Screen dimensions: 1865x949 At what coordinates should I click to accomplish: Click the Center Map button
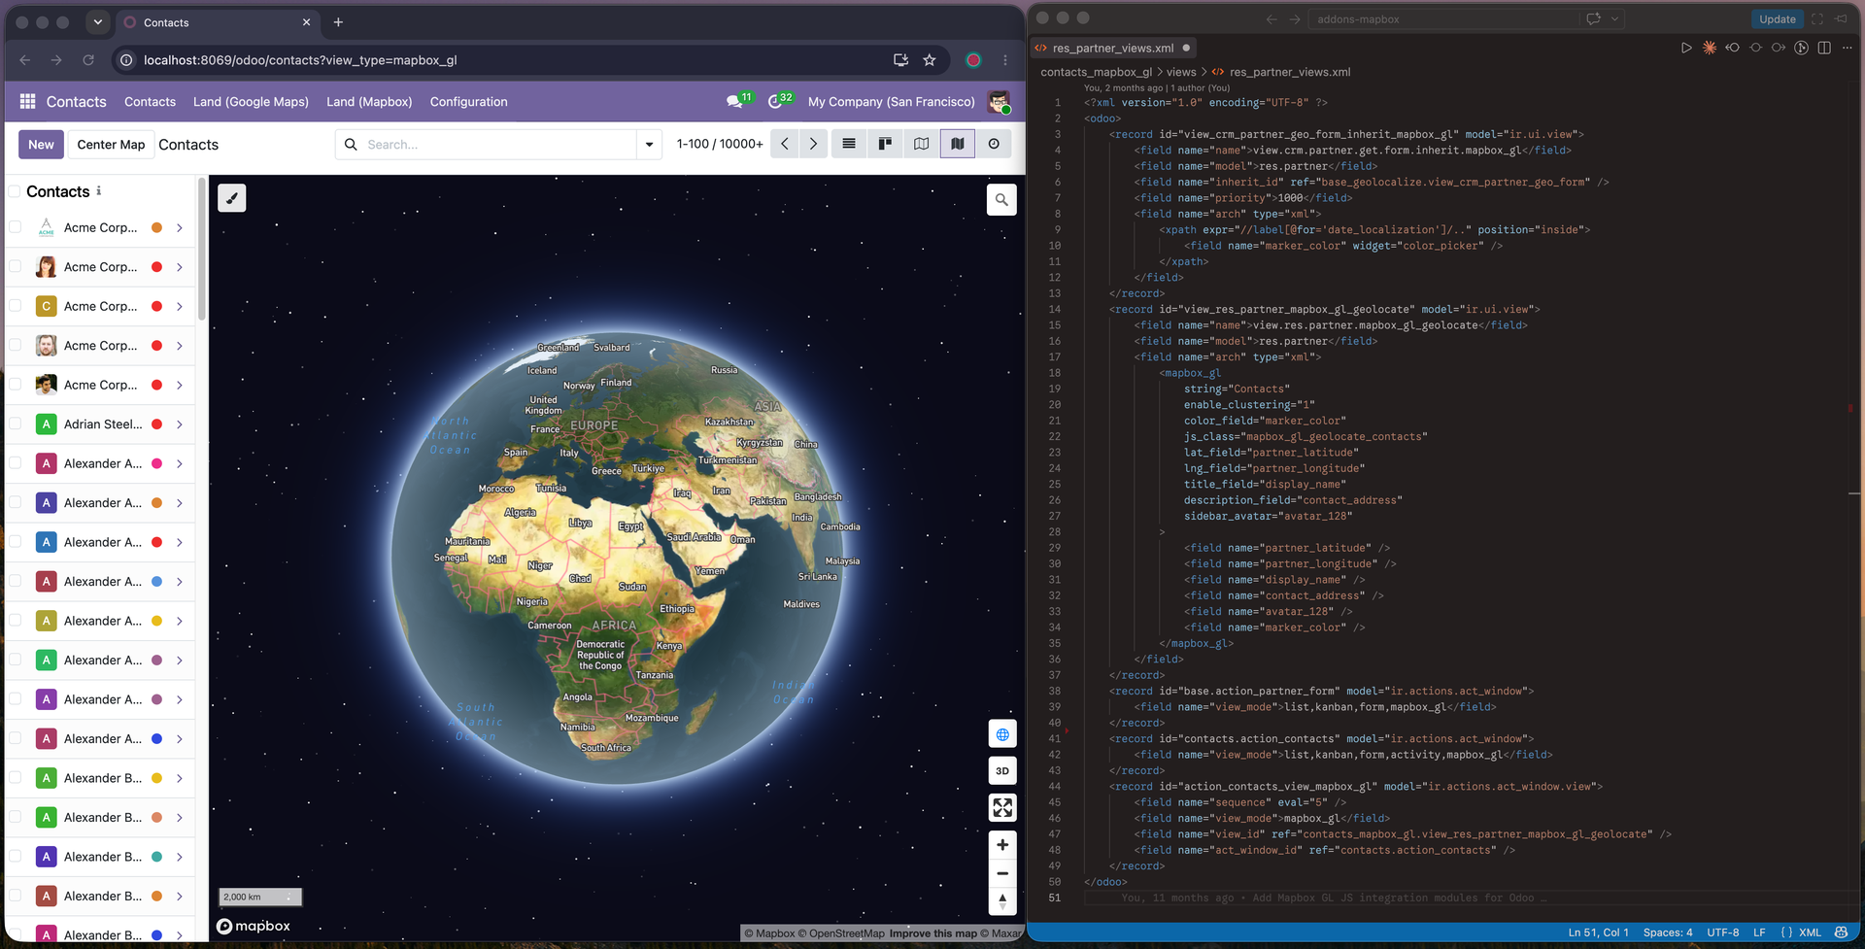tap(111, 144)
